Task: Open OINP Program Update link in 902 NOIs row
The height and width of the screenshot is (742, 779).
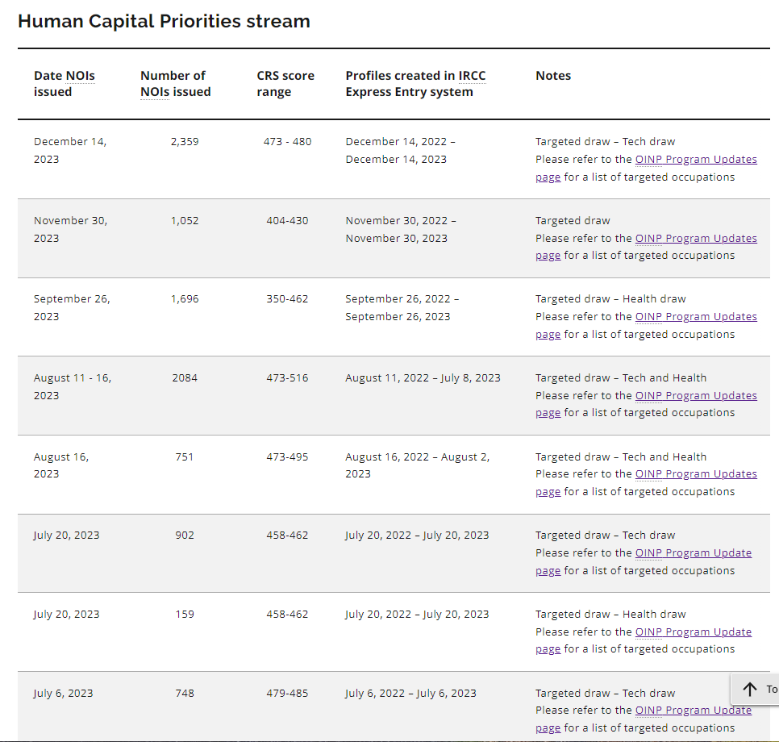Action: tap(693, 553)
